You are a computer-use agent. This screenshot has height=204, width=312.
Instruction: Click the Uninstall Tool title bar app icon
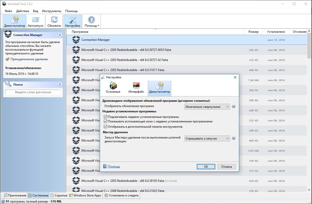click(4, 4)
